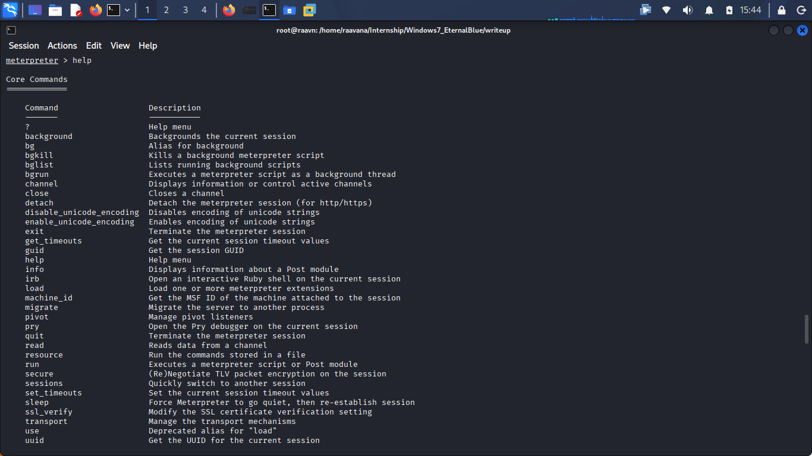
Task: Click the irb command text
Action: click(32, 279)
